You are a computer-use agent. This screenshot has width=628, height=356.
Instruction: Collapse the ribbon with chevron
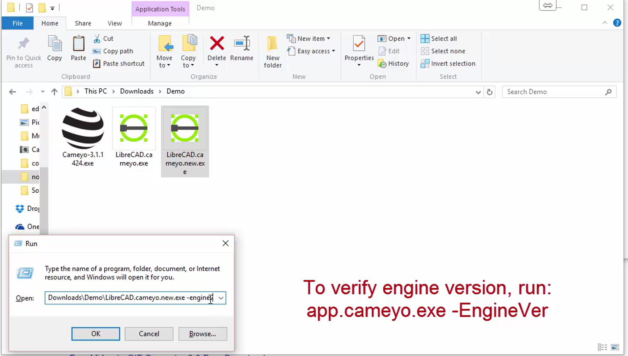604,23
